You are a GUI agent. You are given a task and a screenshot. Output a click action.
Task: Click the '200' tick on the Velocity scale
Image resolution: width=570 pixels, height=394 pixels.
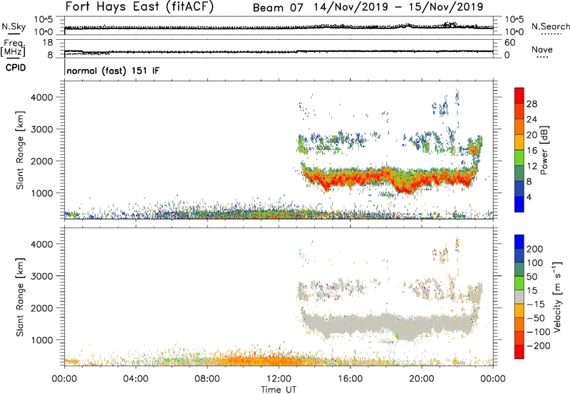tap(535, 249)
